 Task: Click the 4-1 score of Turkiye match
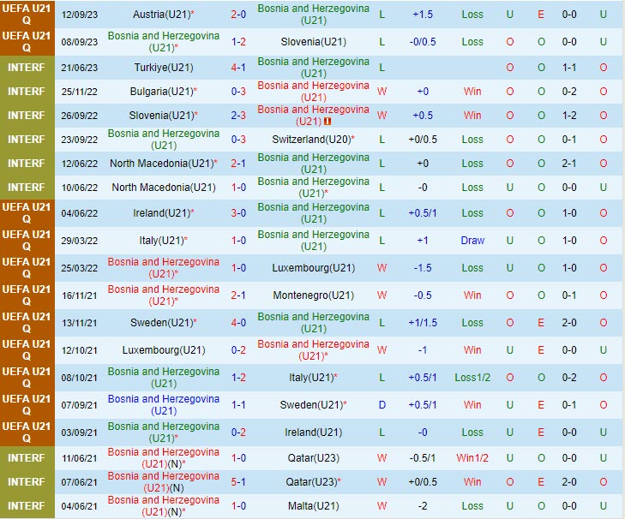pyautogui.click(x=238, y=68)
